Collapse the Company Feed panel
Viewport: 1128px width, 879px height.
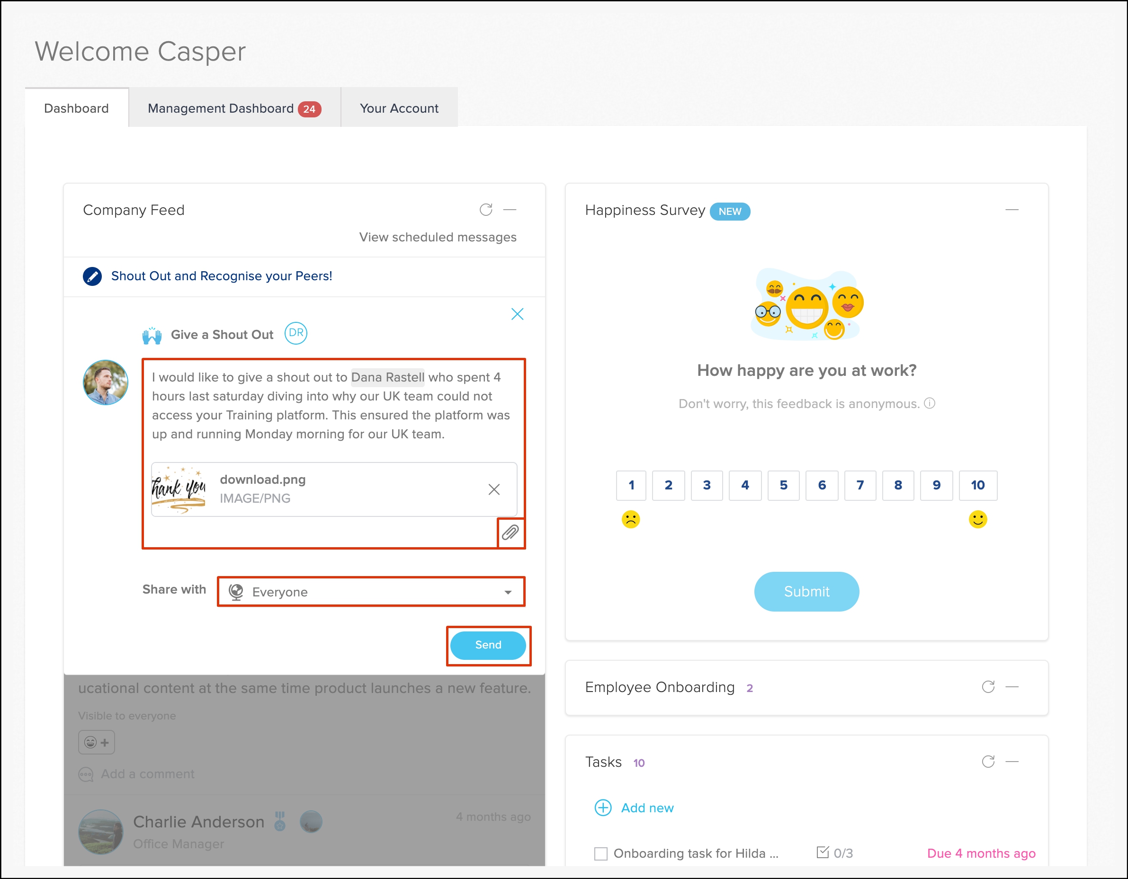click(x=510, y=210)
